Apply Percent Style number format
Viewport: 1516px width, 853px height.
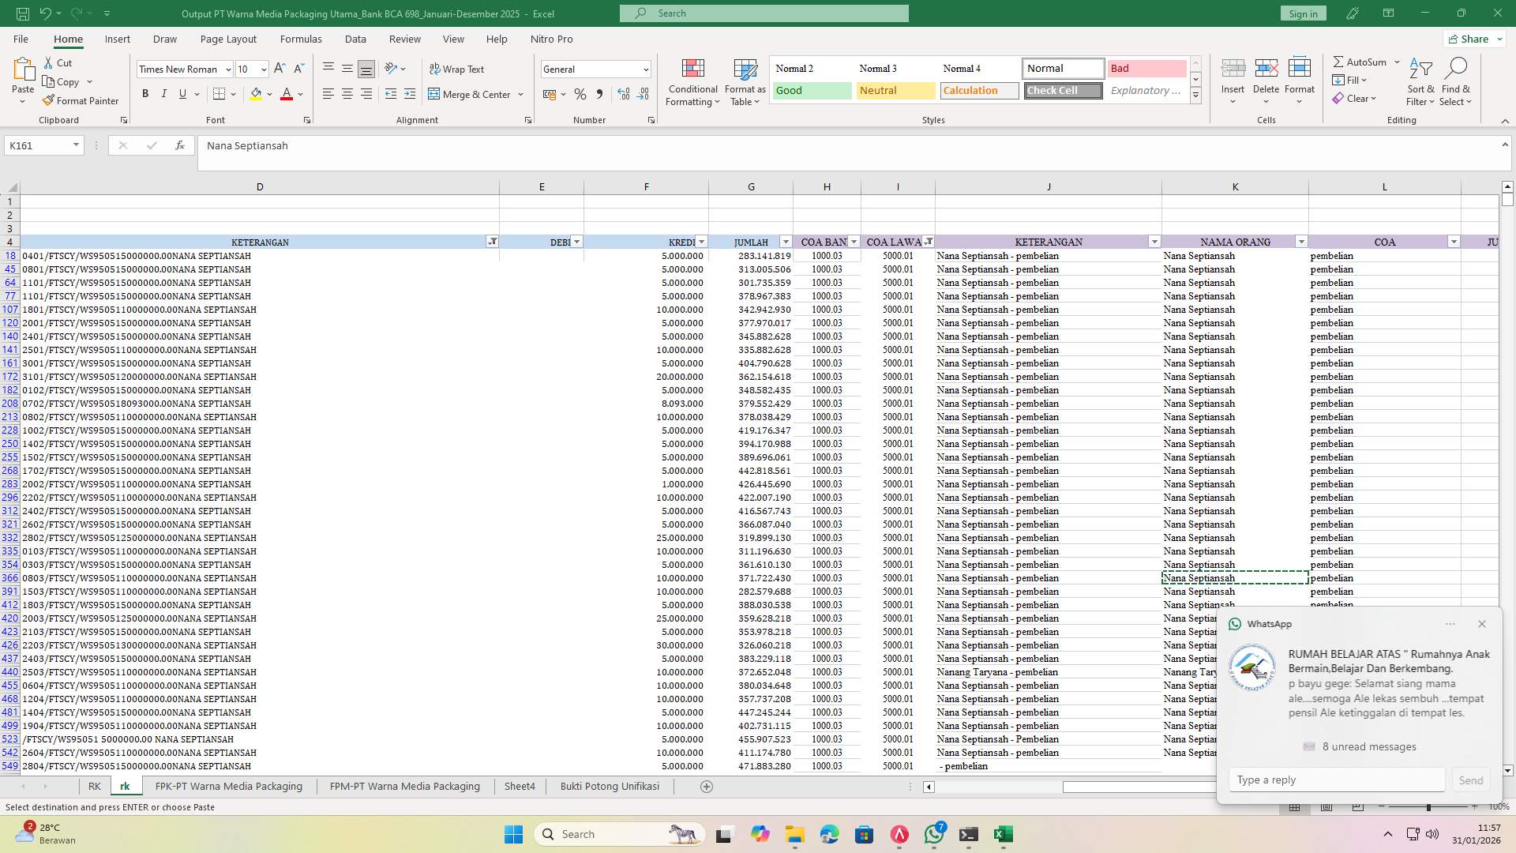(580, 94)
